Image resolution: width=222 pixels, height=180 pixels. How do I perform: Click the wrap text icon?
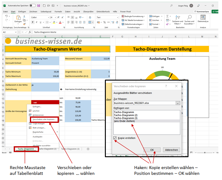(x=90, y=17)
